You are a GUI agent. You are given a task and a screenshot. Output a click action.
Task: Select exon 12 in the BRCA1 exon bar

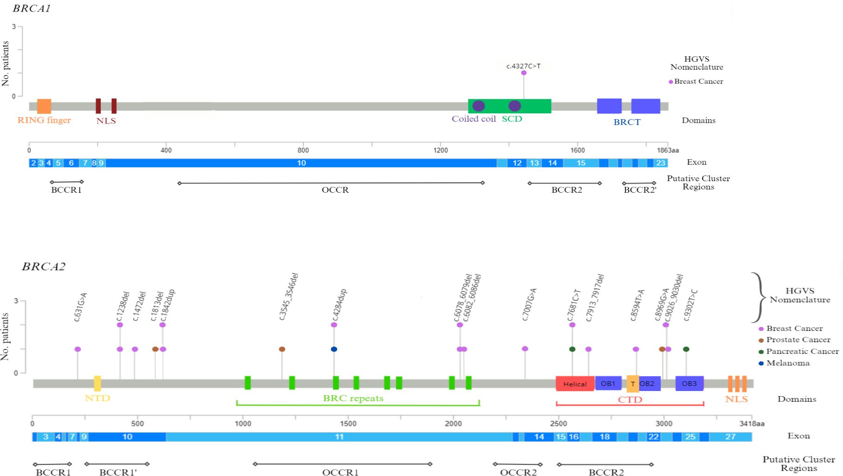[x=517, y=163]
